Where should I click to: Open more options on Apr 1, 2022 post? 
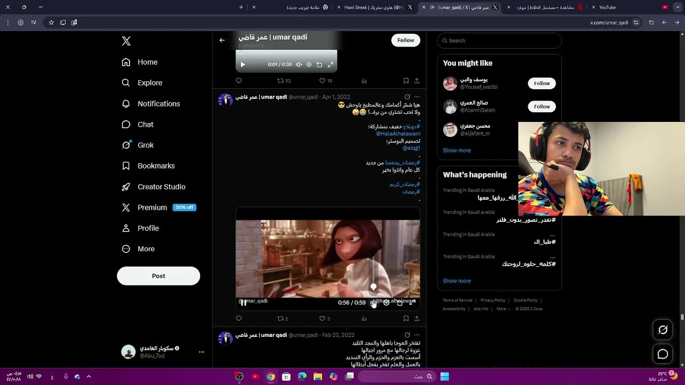(x=417, y=97)
